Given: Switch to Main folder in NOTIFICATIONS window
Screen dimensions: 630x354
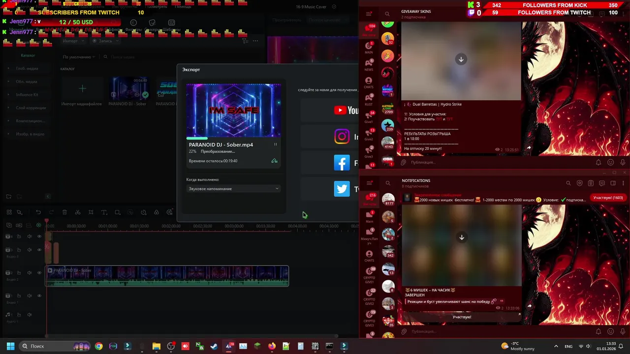Looking at the screenshot, I should coord(369,216).
